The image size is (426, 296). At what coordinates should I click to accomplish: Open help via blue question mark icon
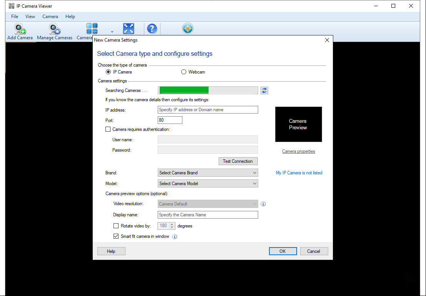point(152,28)
